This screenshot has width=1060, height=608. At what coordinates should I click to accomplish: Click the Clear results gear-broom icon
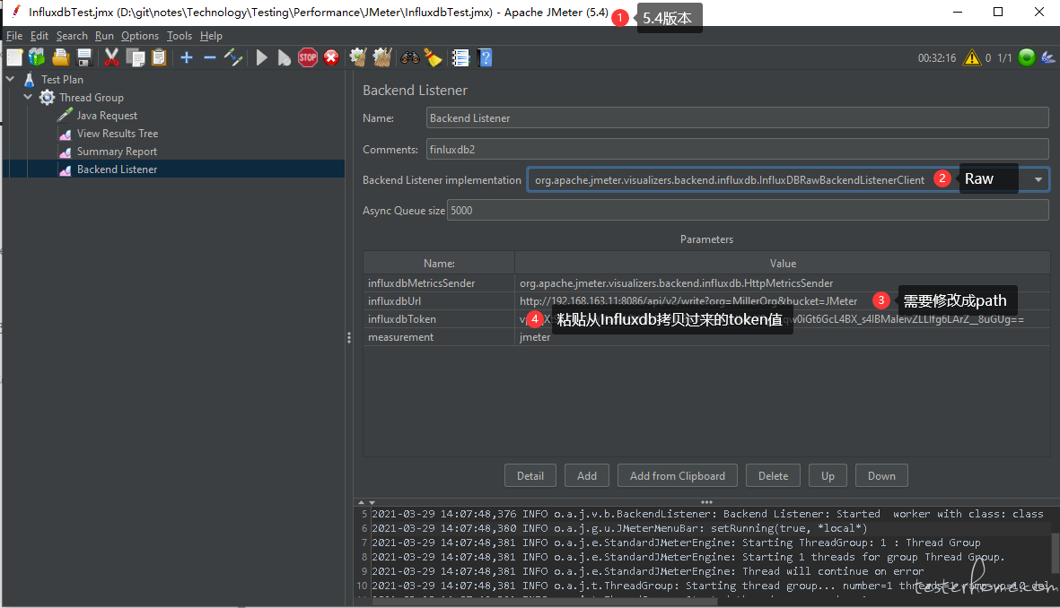tap(358, 58)
